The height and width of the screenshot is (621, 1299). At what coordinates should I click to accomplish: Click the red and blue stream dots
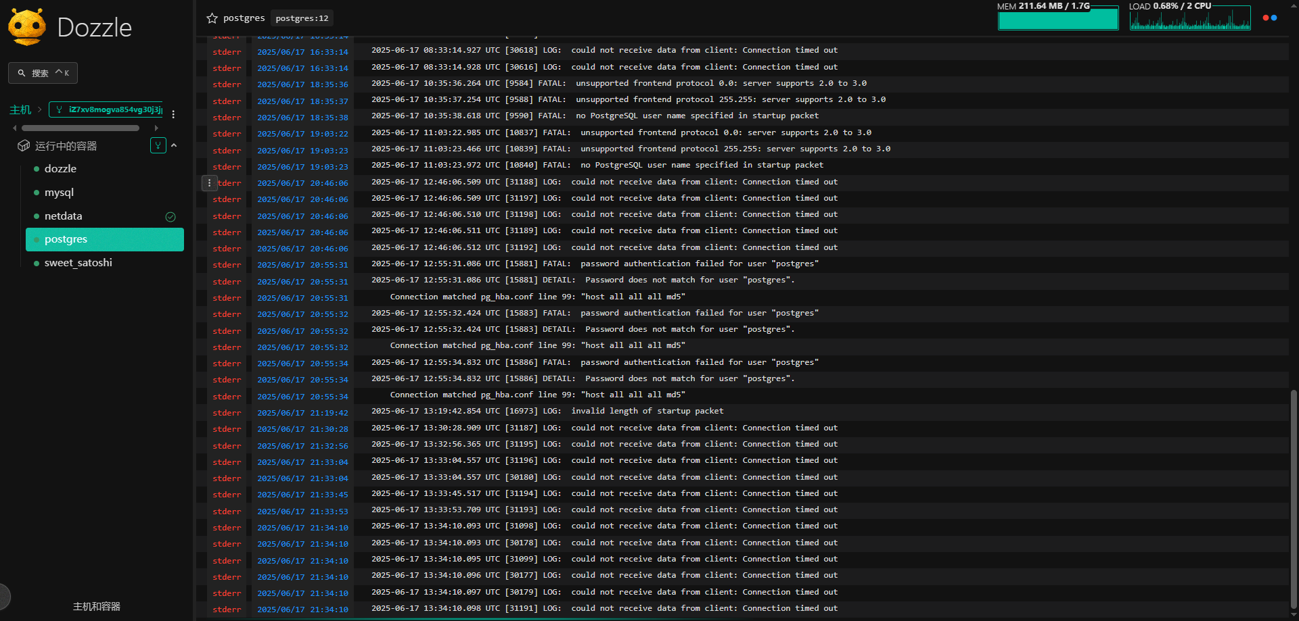pyautogui.click(x=1270, y=18)
